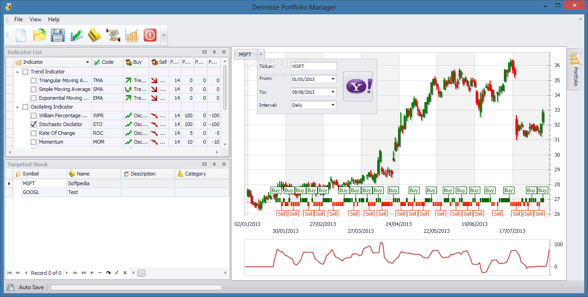Click the money exchange hands toolbar icon
The image size is (588, 297).
coord(113,35)
